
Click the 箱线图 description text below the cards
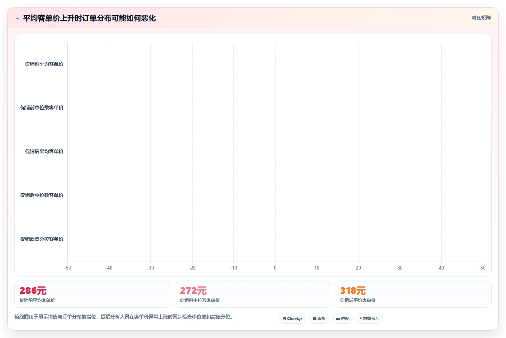coord(125,317)
